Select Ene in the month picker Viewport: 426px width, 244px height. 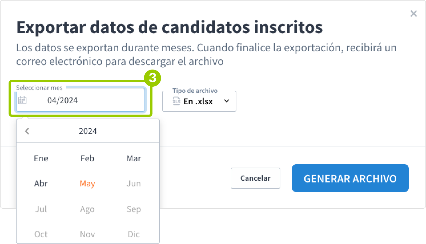pyautogui.click(x=41, y=158)
